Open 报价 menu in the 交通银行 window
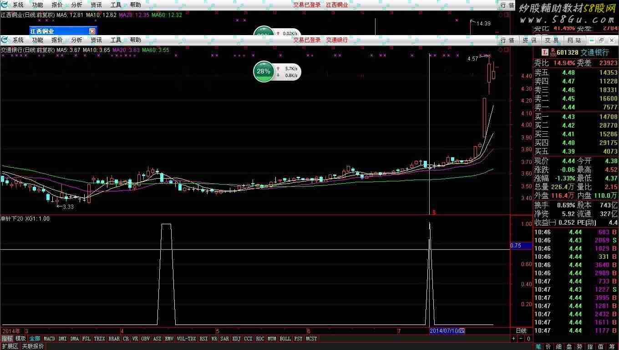 click(x=57, y=40)
